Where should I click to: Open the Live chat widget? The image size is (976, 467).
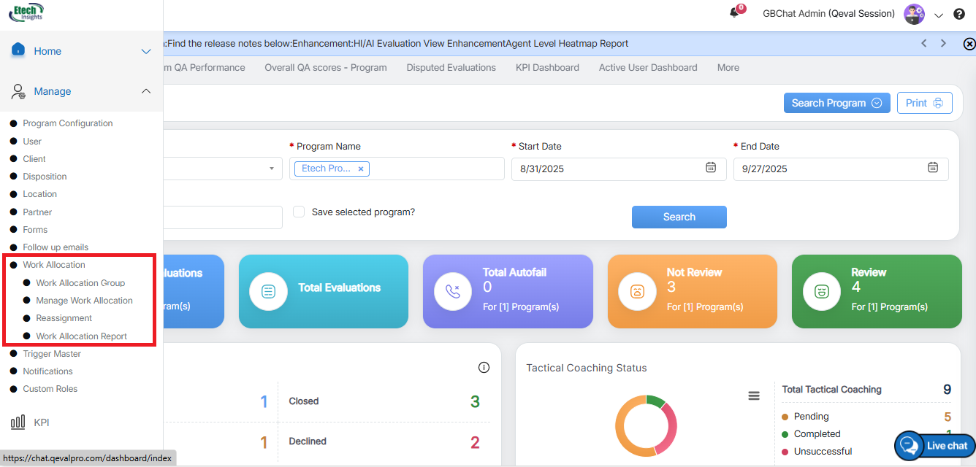pos(935,445)
